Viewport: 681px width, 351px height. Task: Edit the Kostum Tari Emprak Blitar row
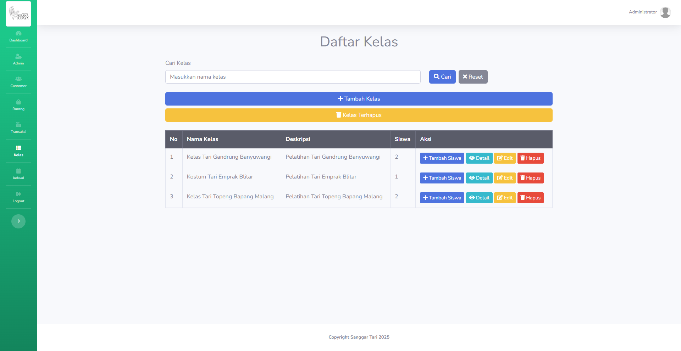[504, 178]
